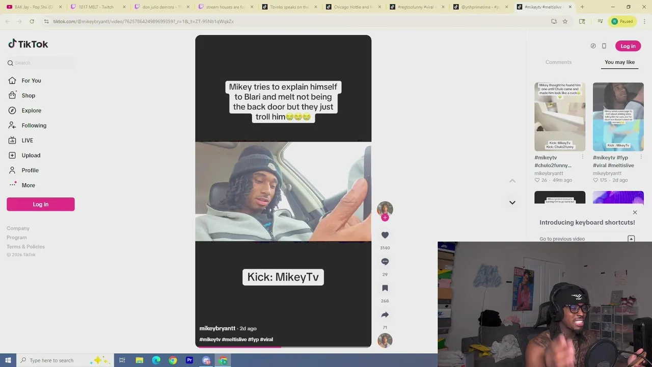Open the creator avatar beside the video

point(385,208)
